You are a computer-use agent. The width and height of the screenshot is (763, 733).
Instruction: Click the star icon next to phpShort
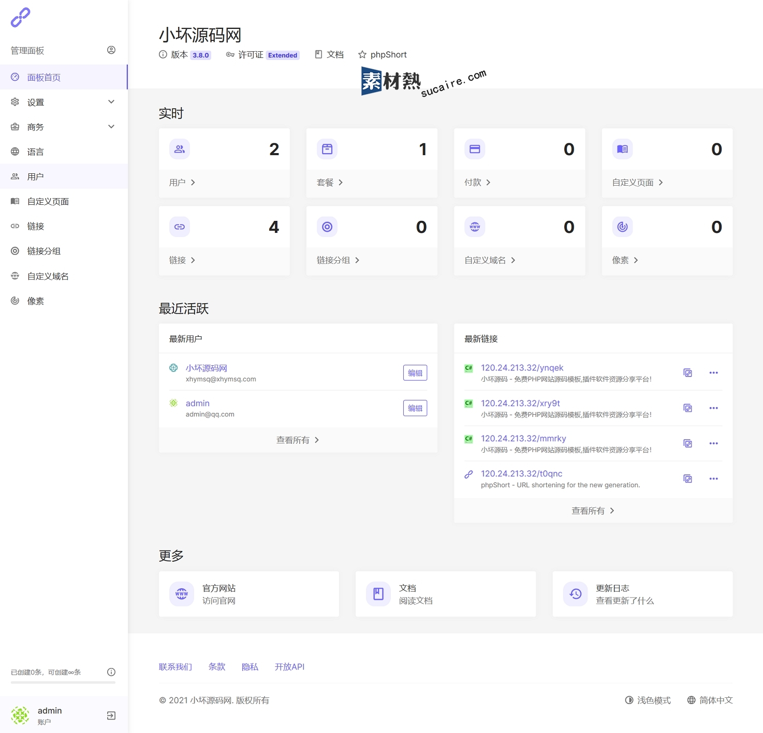pyautogui.click(x=362, y=54)
